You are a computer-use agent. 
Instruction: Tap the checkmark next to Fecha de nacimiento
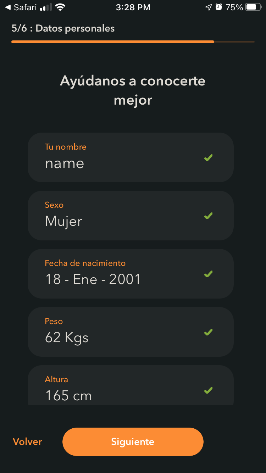tap(209, 274)
